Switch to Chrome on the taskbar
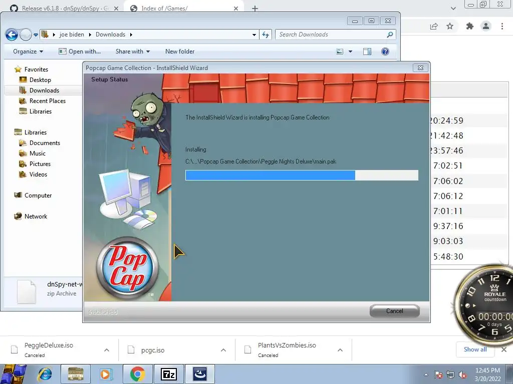 coord(138,374)
